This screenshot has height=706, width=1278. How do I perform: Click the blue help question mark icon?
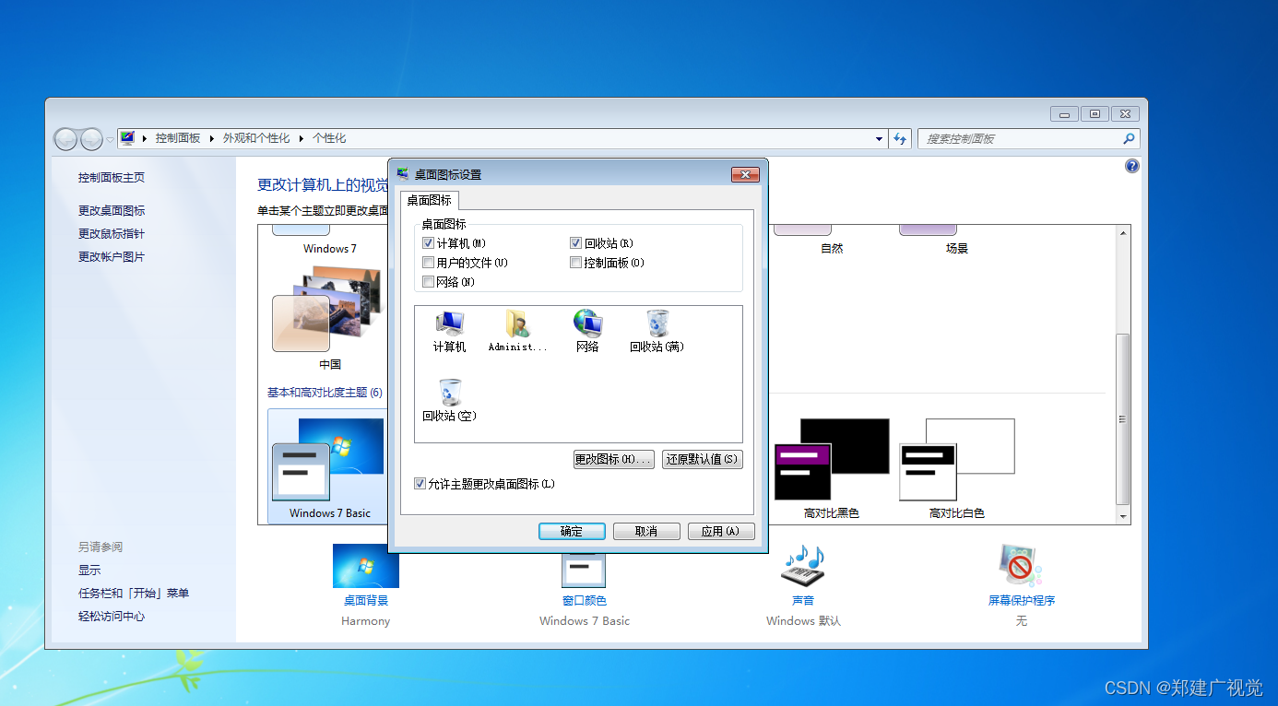(1132, 166)
